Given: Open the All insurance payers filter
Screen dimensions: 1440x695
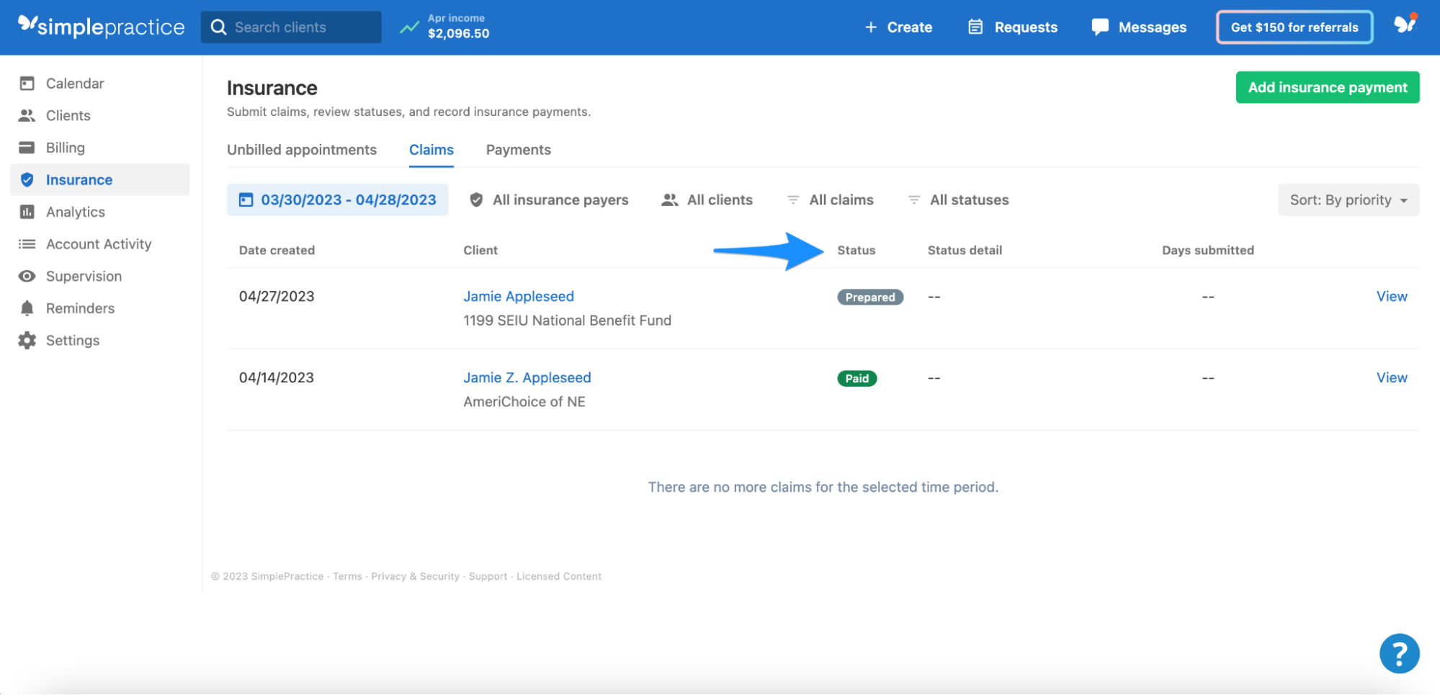Looking at the screenshot, I should point(549,200).
